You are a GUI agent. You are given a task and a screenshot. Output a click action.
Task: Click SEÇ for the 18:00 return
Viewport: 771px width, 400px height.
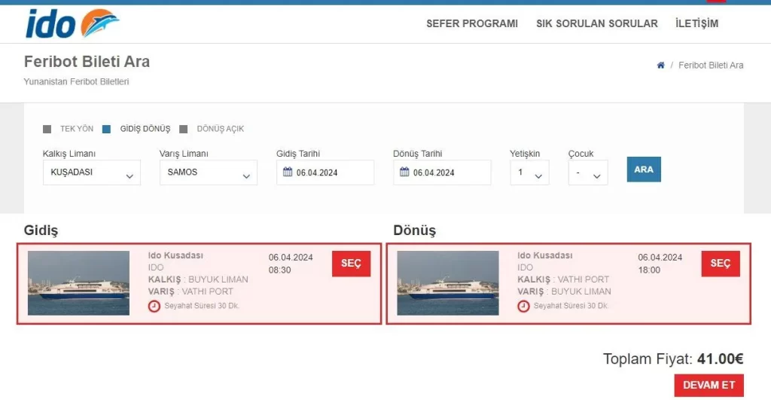(721, 264)
